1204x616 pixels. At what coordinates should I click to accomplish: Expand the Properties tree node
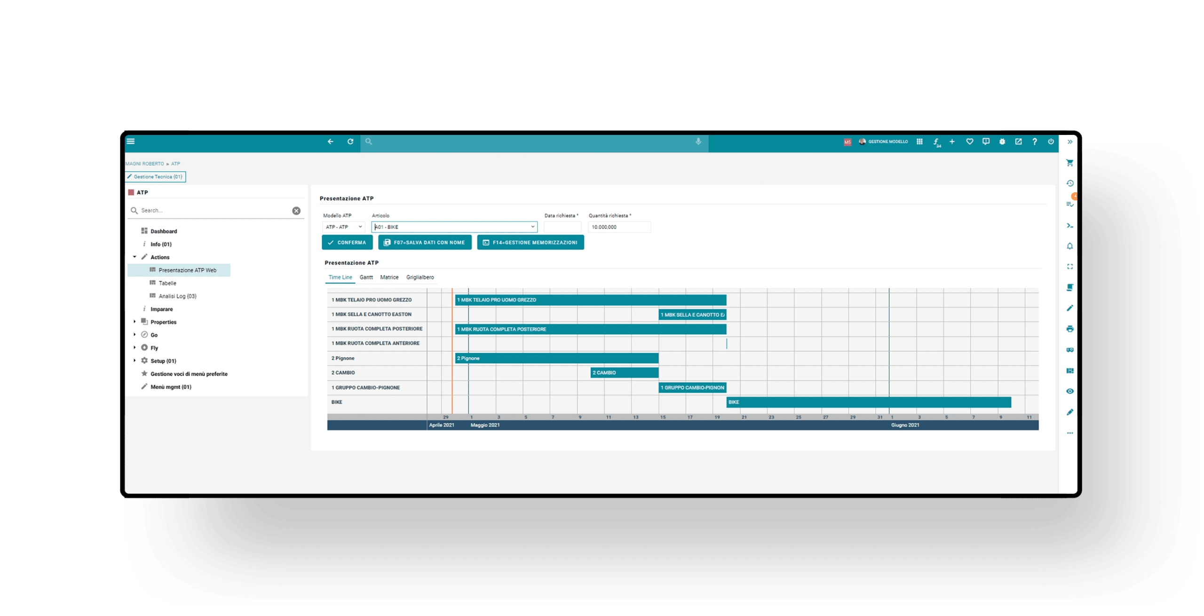click(x=135, y=322)
